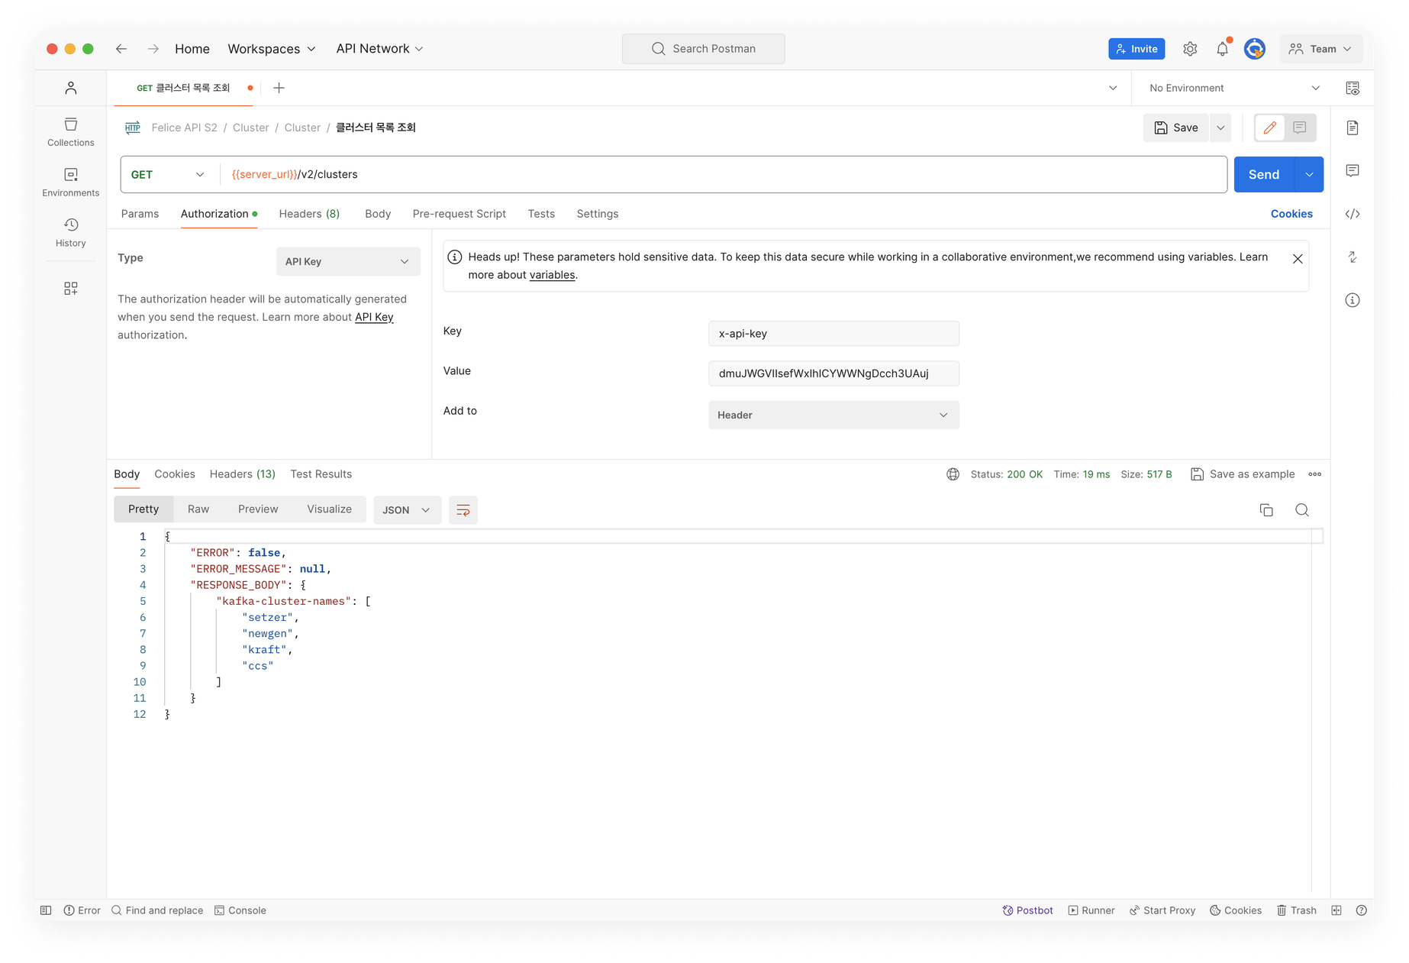This screenshot has width=1409, height=963.
Task: Follow the variables link in the warning
Action: coord(552,275)
